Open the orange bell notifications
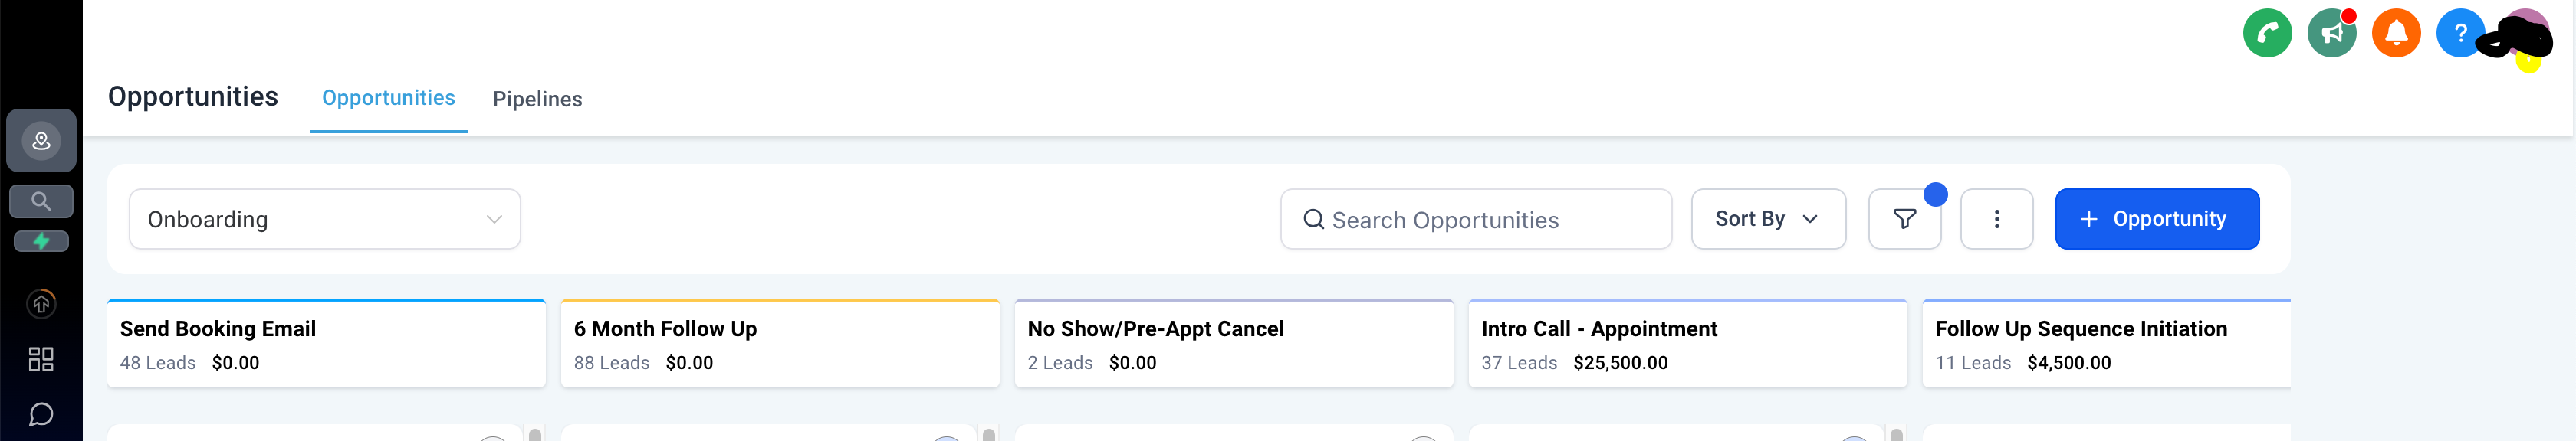 tap(2396, 34)
